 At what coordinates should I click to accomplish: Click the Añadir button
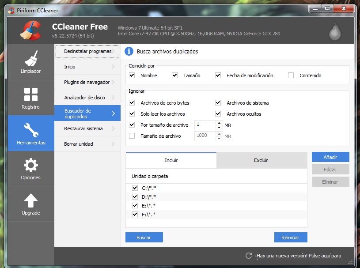pos(330,157)
